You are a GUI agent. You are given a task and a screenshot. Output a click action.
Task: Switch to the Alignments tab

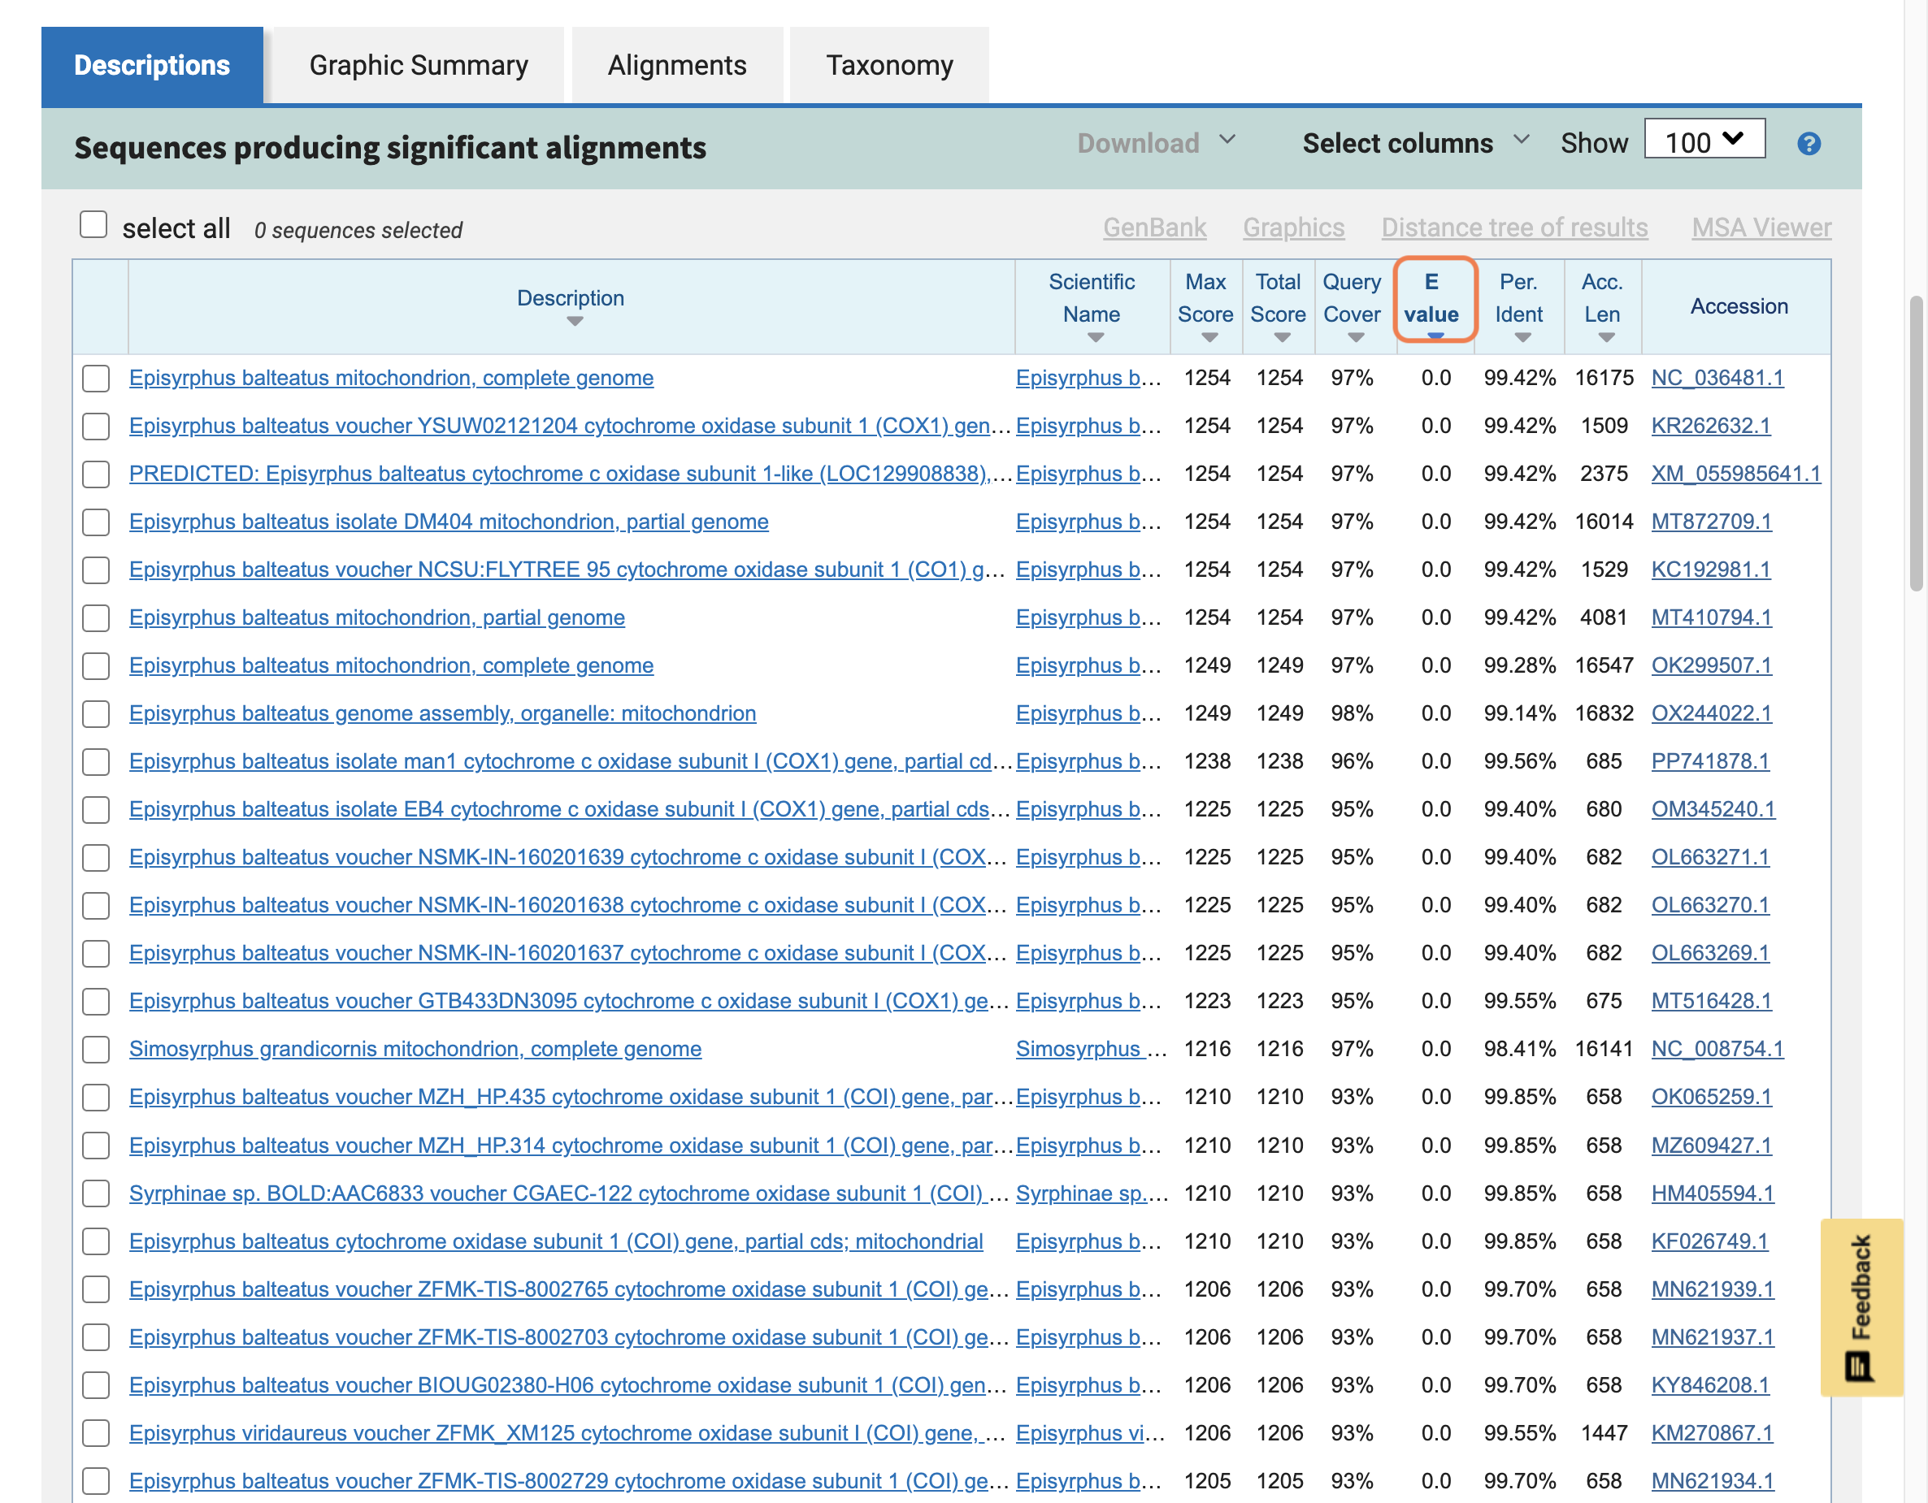[x=677, y=65]
